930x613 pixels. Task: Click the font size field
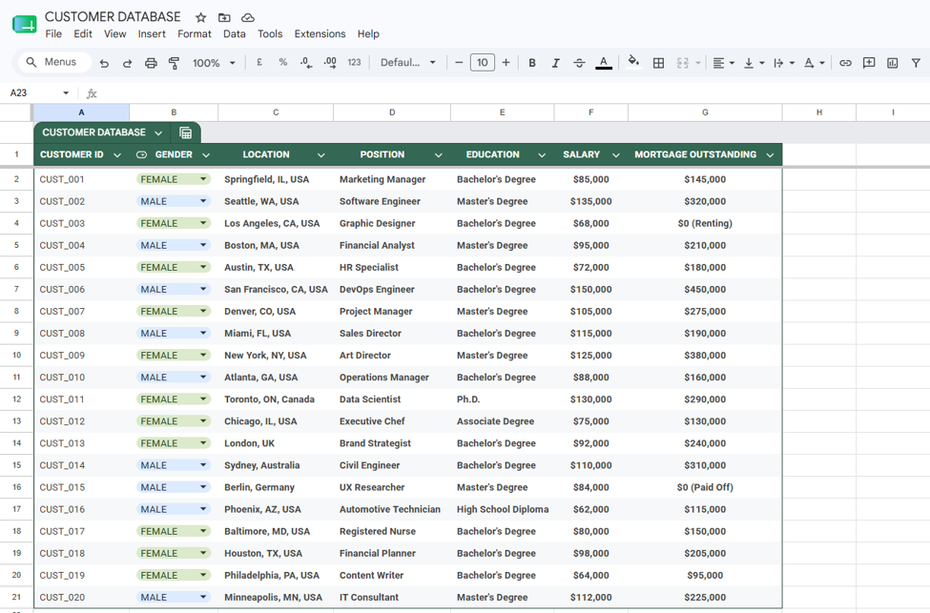click(483, 62)
